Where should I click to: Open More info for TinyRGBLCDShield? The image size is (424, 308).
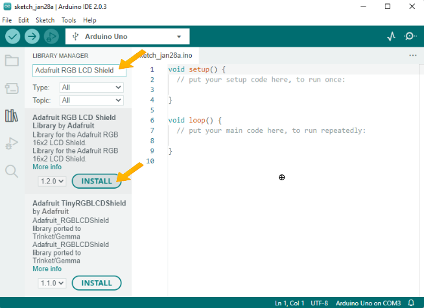tap(47, 269)
